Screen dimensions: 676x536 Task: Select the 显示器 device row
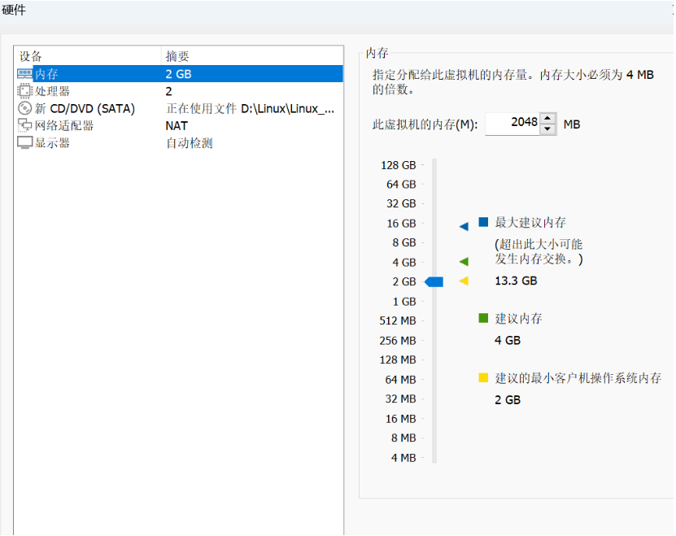179,142
